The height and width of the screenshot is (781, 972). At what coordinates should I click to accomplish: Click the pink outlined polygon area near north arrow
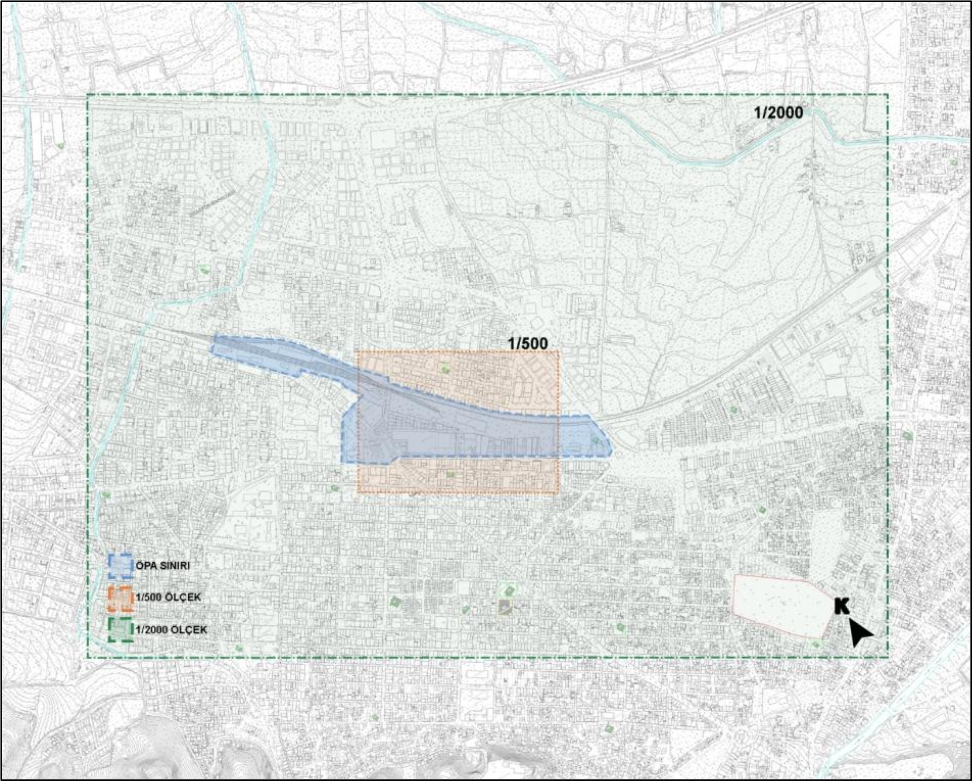[x=780, y=605]
